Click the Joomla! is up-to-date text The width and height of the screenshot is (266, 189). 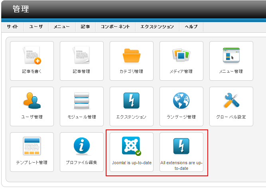[132, 163]
